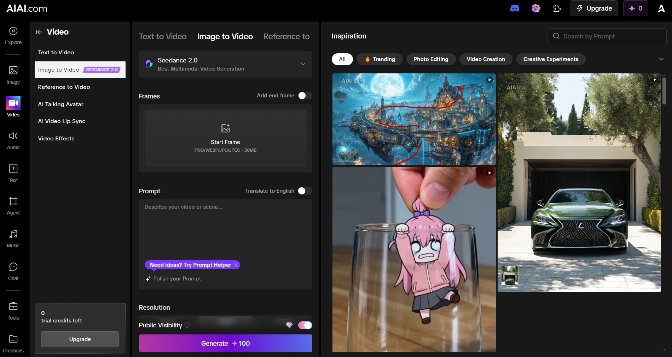Switch to the Reference to Video tab
This screenshot has height=357, width=672.
tap(288, 36)
